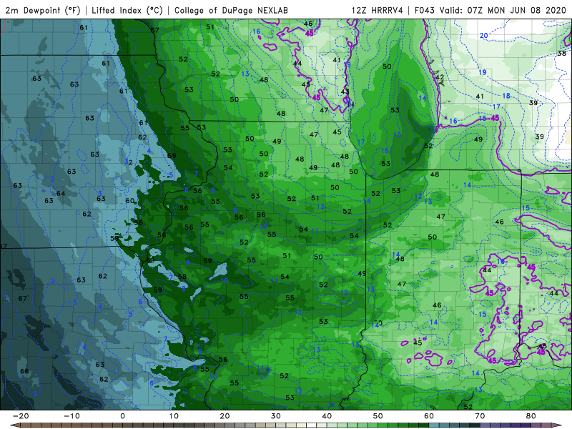Click the 20 label under the color bar
The height and width of the screenshot is (429, 572).
225,416
